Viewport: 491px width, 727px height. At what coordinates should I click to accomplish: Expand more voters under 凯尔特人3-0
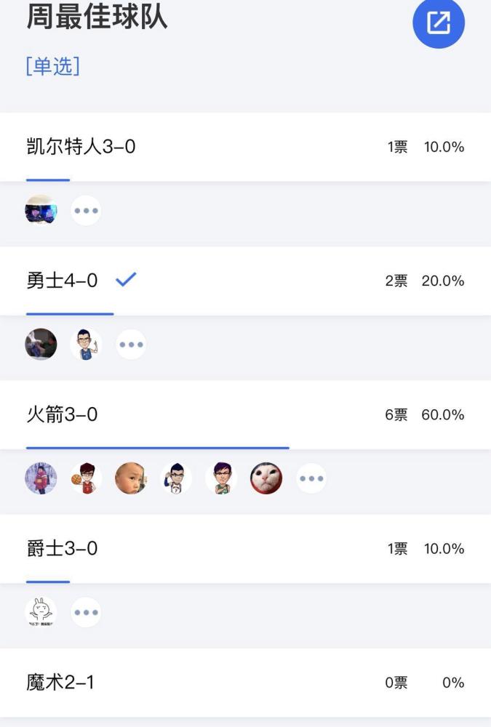click(86, 211)
